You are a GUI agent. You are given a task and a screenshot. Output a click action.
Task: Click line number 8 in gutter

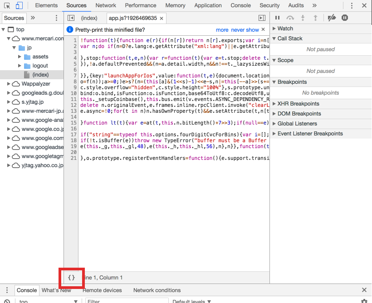(75, 82)
